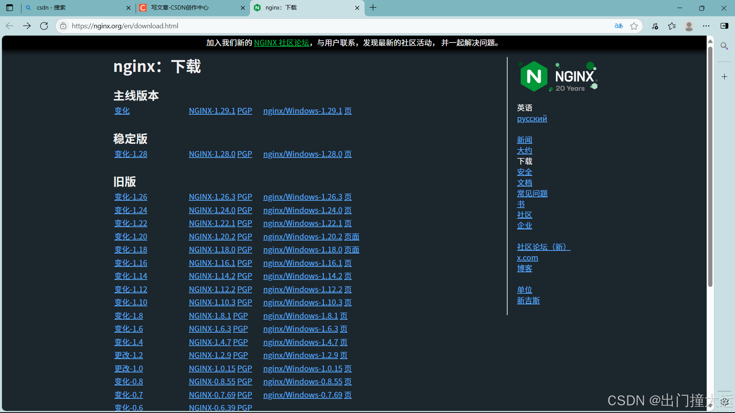Download nginx/Windows-1.16.1
Screen dimensions: 735x413
click(x=303, y=263)
